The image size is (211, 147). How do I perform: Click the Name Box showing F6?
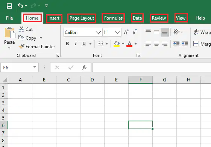tap(20, 67)
